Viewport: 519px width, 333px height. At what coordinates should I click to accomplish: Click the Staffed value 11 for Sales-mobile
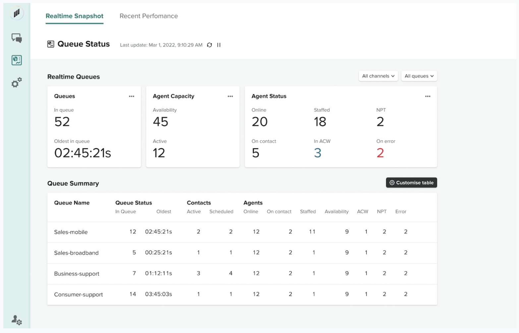click(x=312, y=232)
